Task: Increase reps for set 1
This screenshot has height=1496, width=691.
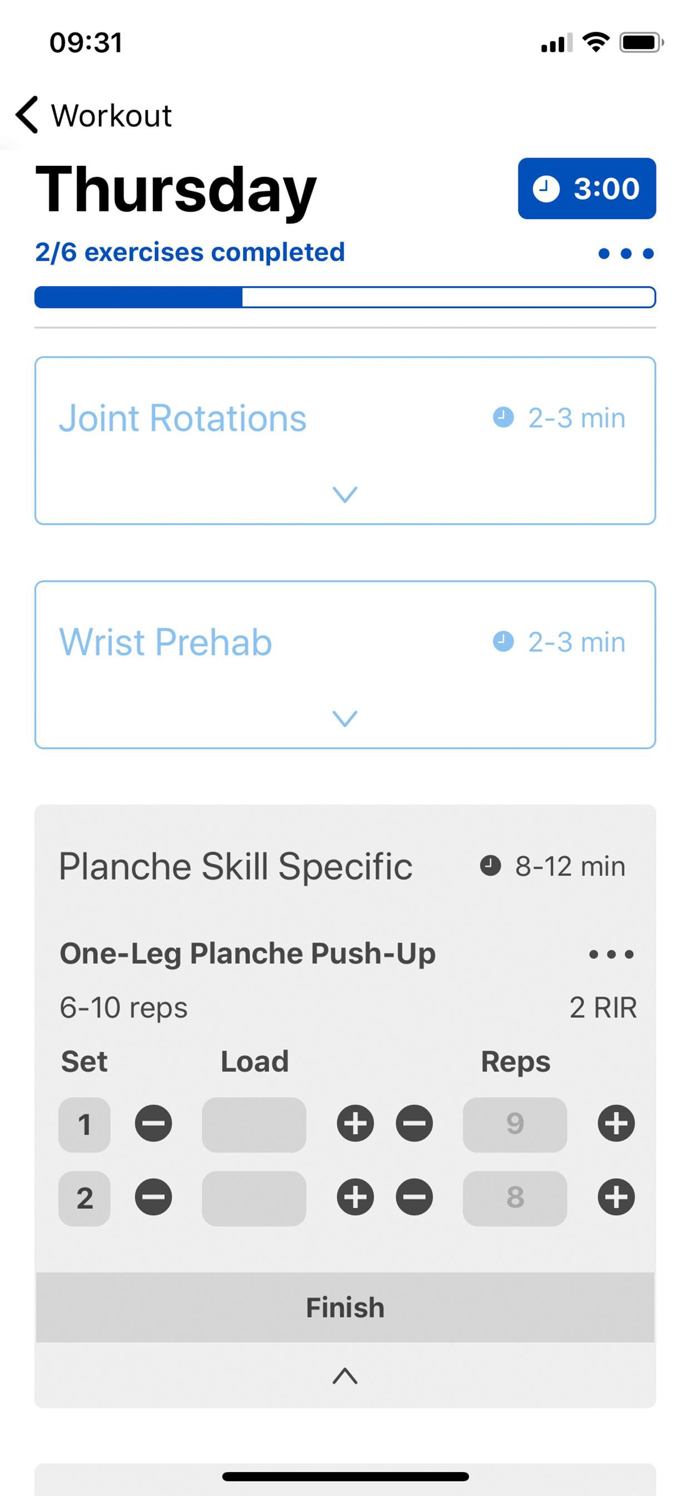Action: [615, 1124]
